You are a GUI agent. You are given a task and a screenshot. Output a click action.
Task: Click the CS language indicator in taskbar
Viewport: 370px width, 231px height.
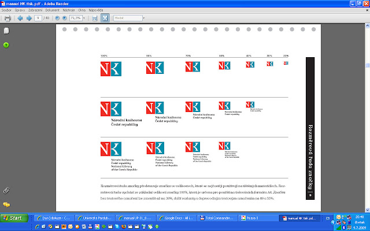coord(328,218)
